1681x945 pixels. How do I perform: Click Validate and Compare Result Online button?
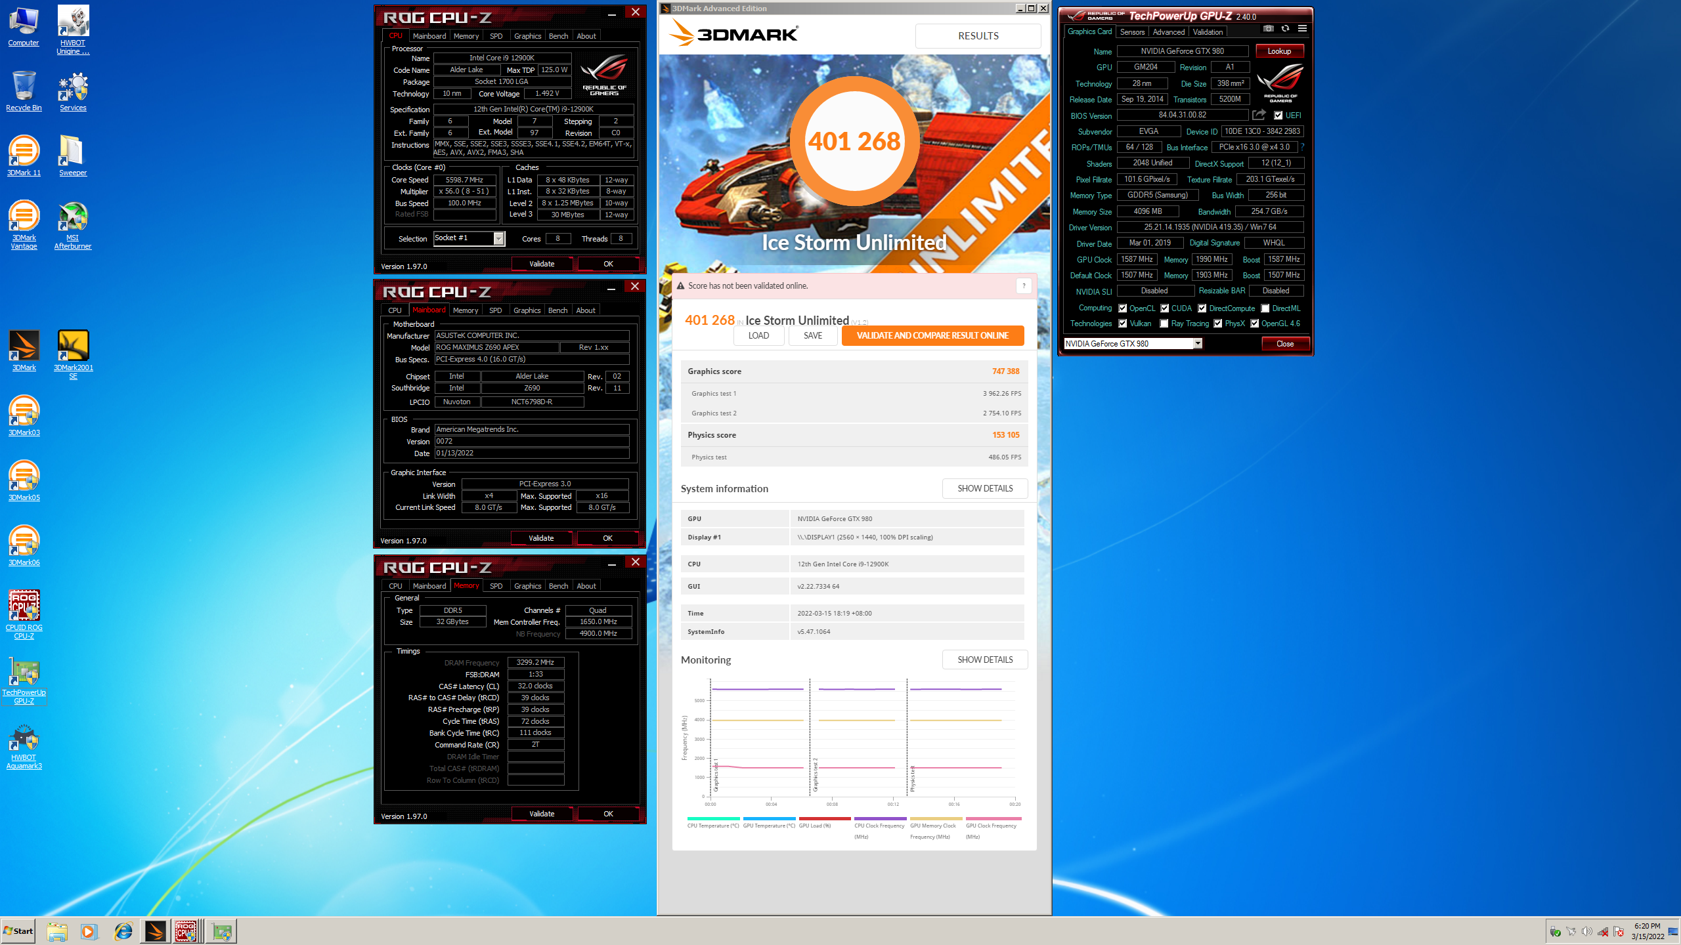pyautogui.click(x=932, y=335)
